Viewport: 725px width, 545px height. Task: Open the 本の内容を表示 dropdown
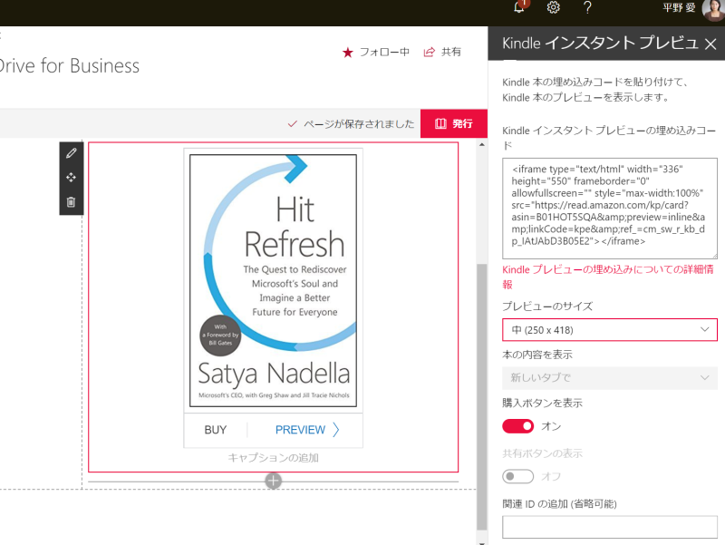click(610, 378)
